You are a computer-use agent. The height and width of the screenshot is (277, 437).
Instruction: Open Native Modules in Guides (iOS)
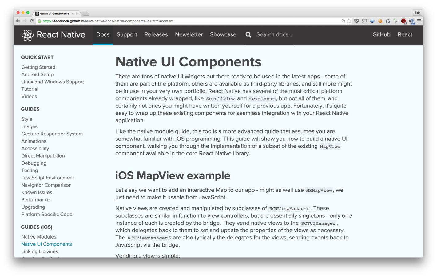pyautogui.click(x=39, y=237)
